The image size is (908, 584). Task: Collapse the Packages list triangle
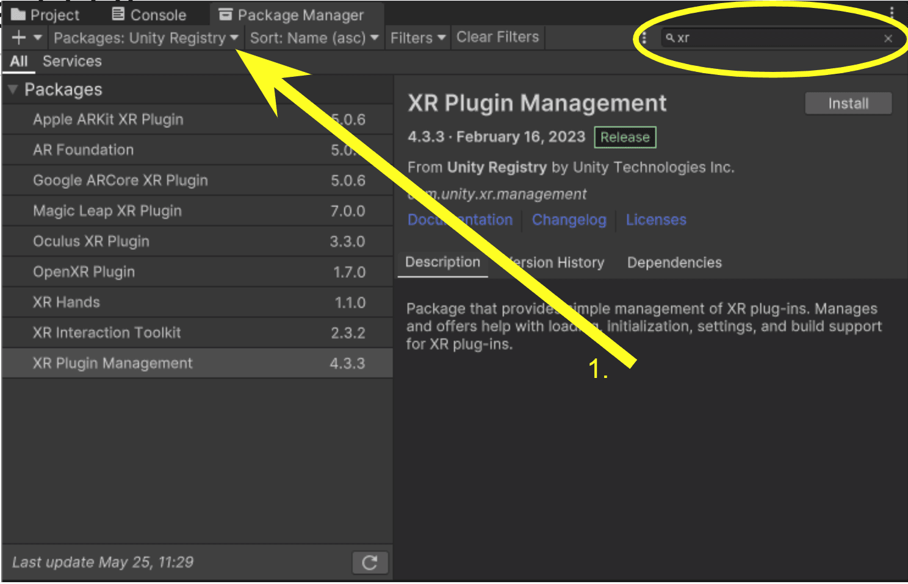(12, 89)
